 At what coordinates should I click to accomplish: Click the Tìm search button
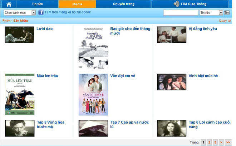227,13
